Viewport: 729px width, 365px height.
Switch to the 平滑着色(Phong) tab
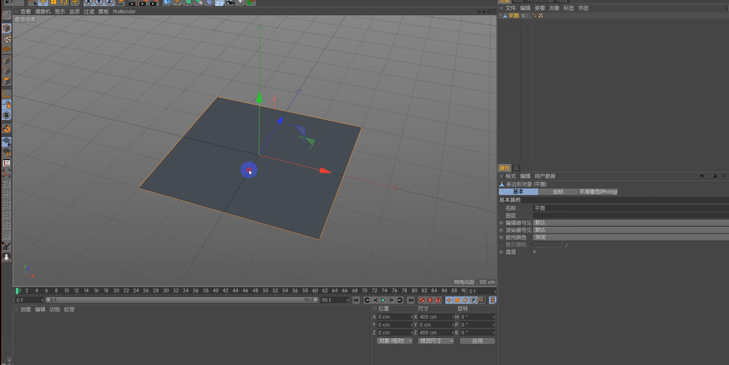pos(598,192)
